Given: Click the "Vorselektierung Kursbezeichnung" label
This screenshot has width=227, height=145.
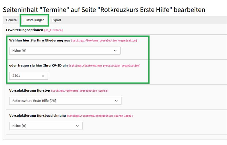Looking at the screenshot, I should click(37, 115).
